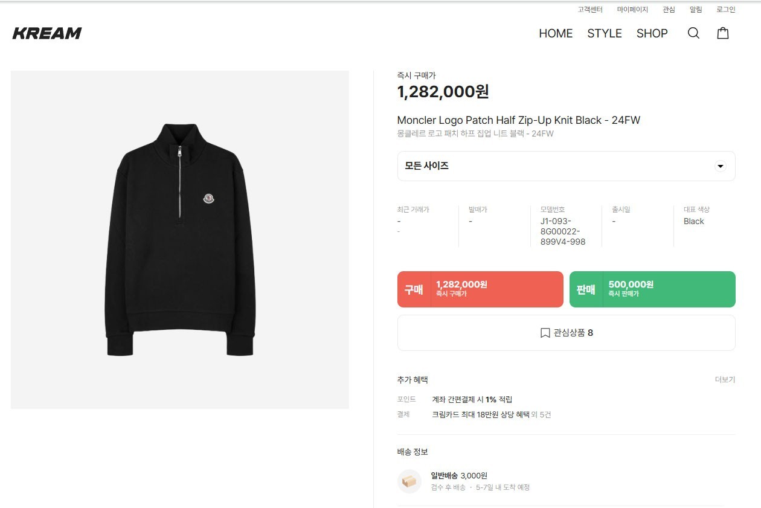Open the 마이페이지 link
This screenshot has width=761, height=508.
(632, 10)
